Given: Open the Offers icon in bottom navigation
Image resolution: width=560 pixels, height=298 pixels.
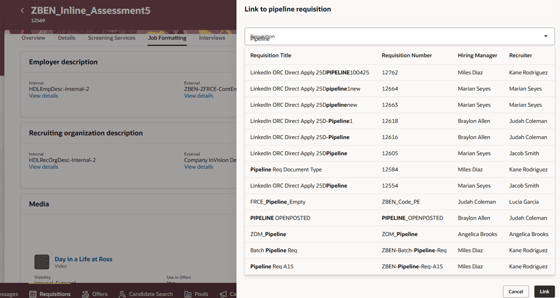Looking at the screenshot, I should click(x=86, y=294).
